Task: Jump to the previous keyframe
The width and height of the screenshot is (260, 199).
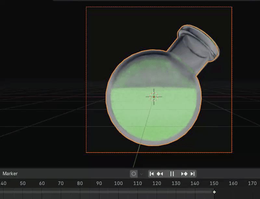Action: 160,174
